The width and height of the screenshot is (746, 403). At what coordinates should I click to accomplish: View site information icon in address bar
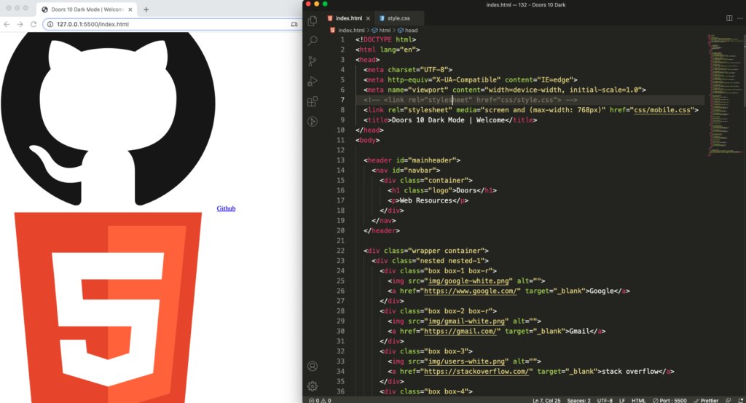(x=50, y=24)
